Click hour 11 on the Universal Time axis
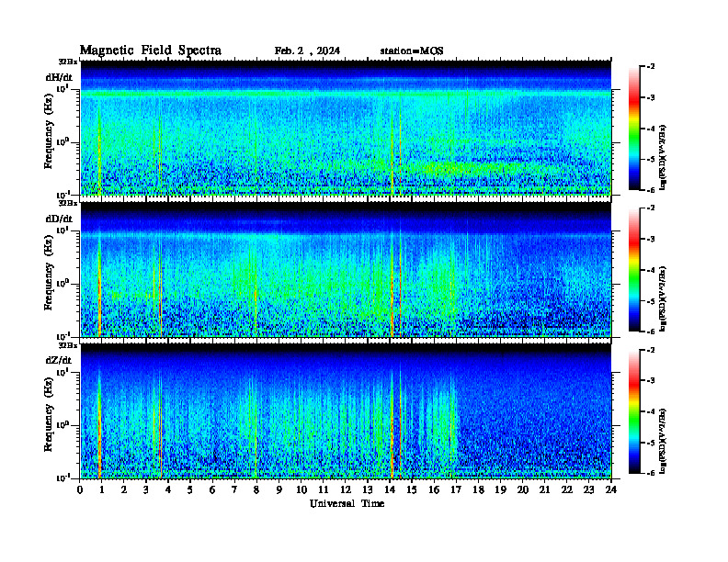 (x=324, y=489)
